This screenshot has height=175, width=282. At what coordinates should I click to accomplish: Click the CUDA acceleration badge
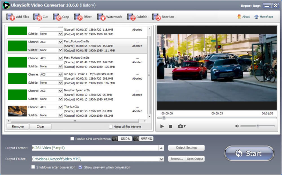click(x=122, y=139)
